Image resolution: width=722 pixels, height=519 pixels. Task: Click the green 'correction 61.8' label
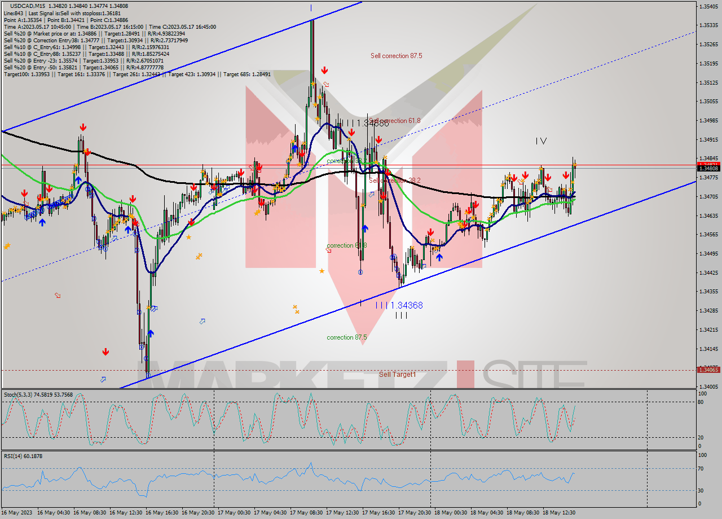click(x=347, y=245)
